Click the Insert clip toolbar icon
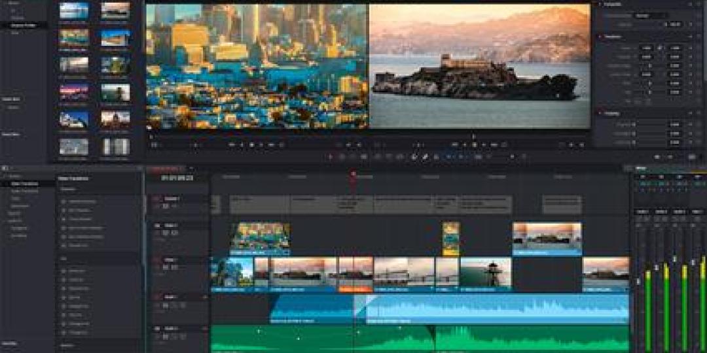 click(x=378, y=157)
